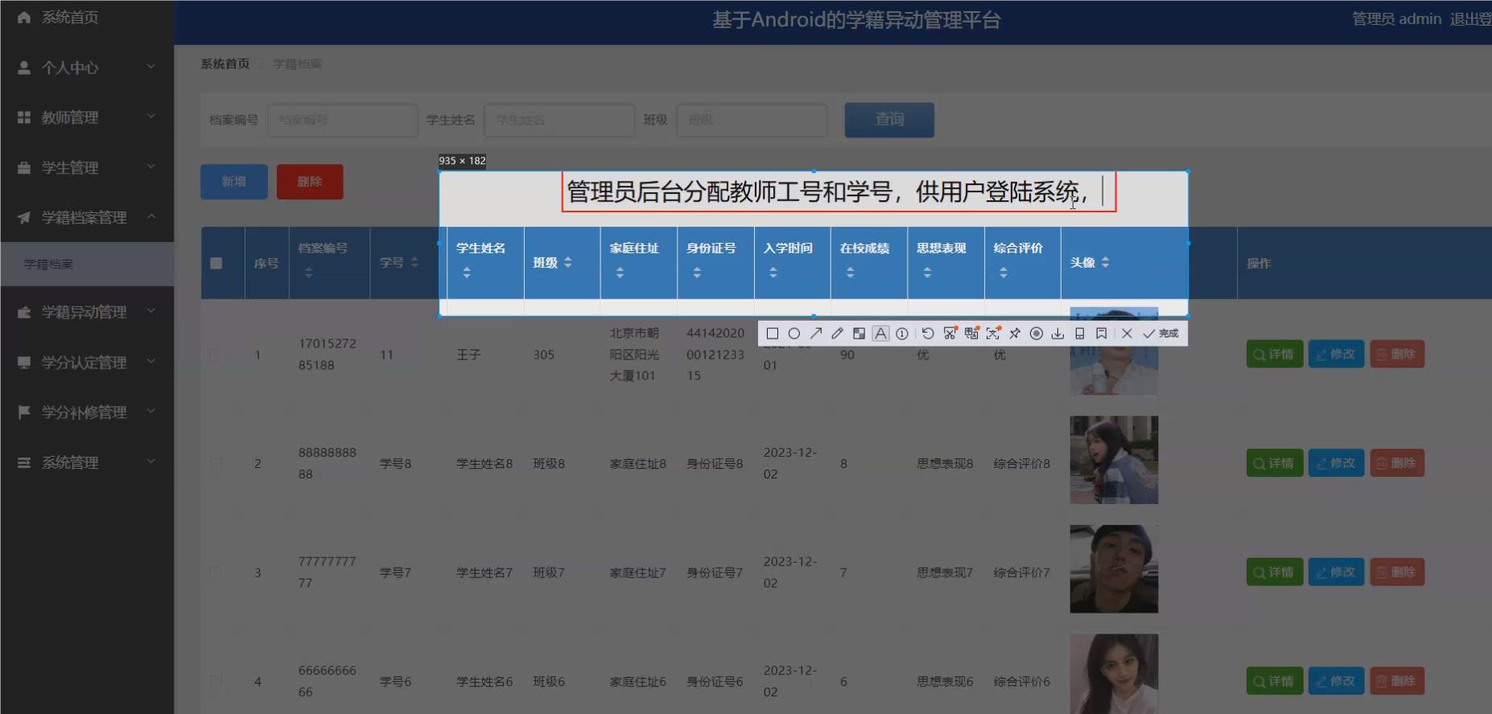Viewport: 1492px width, 714px height.
Task: Select the ellipse annotation tool
Action: coord(794,334)
